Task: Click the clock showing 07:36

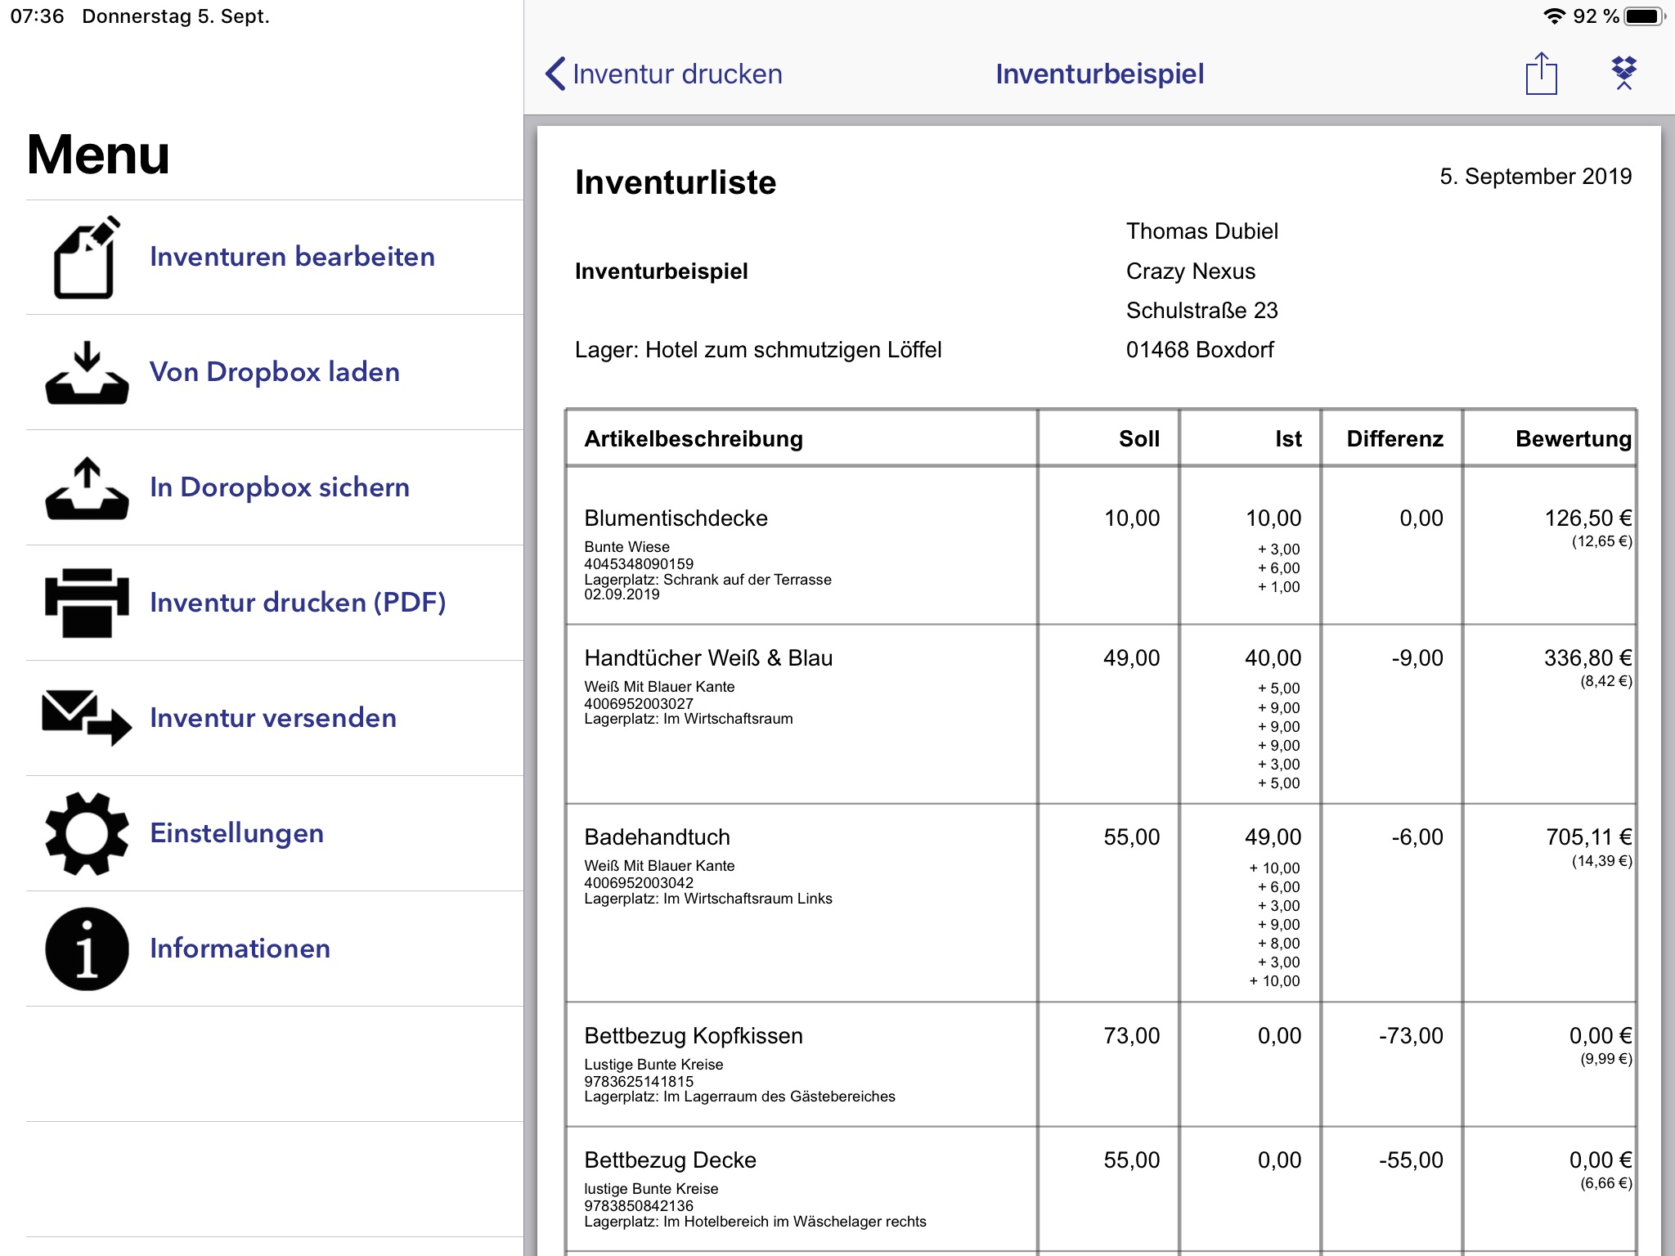Action: [x=37, y=16]
